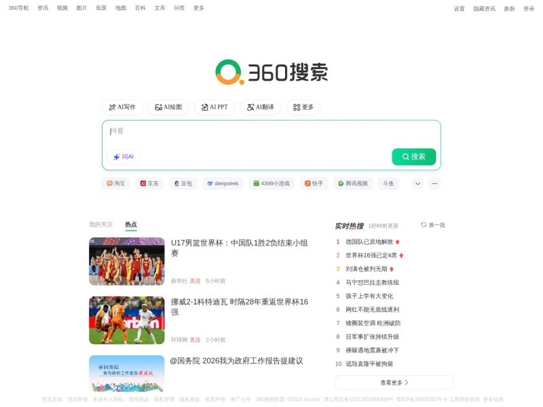Open hot search 刘满仓被判无期
This screenshot has width=543, height=407.
[367, 269]
